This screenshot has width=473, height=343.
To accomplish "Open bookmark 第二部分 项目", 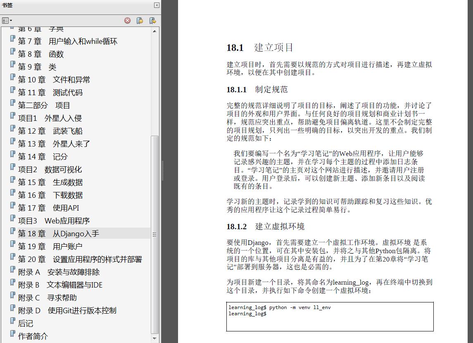I will point(44,106).
